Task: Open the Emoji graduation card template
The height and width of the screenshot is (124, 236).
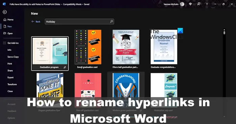Action: coord(88,49)
